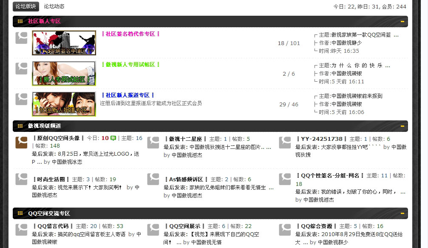Screen dimensions: 428x248
Task: Click the 18 / 101 post count
Action: click(x=289, y=43)
